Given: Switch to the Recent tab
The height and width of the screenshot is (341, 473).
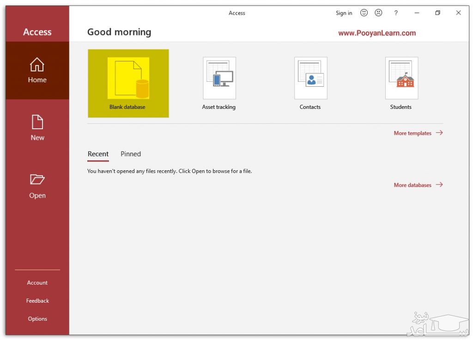Looking at the screenshot, I should pyautogui.click(x=98, y=154).
